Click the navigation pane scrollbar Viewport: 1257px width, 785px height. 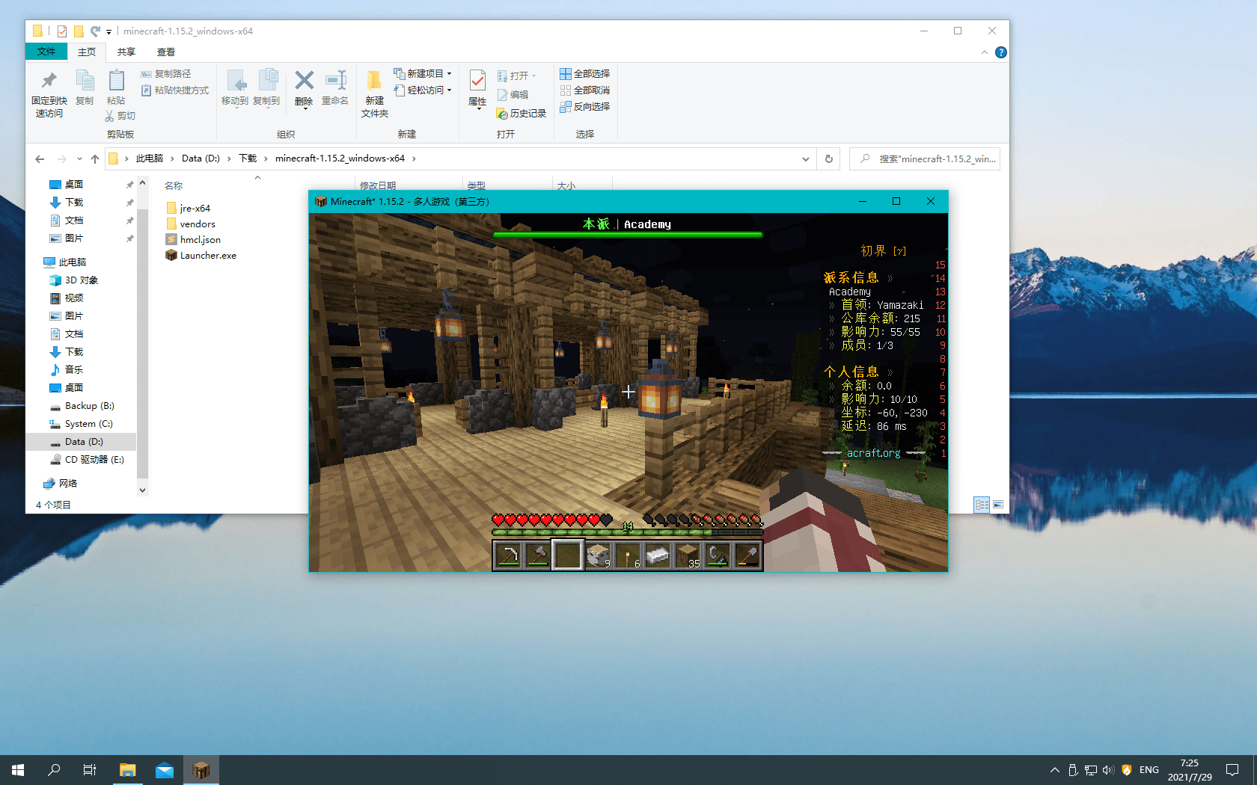coord(142,336)
